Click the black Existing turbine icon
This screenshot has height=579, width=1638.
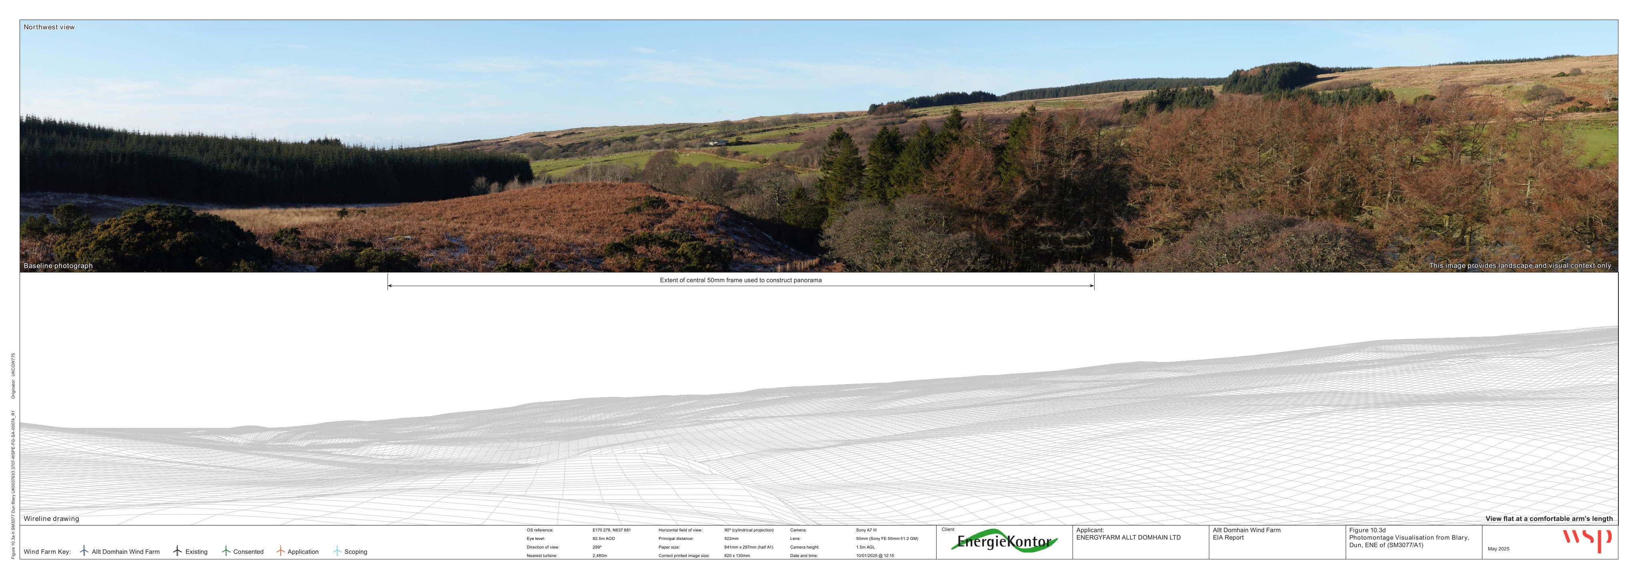(x=178, y=551)
